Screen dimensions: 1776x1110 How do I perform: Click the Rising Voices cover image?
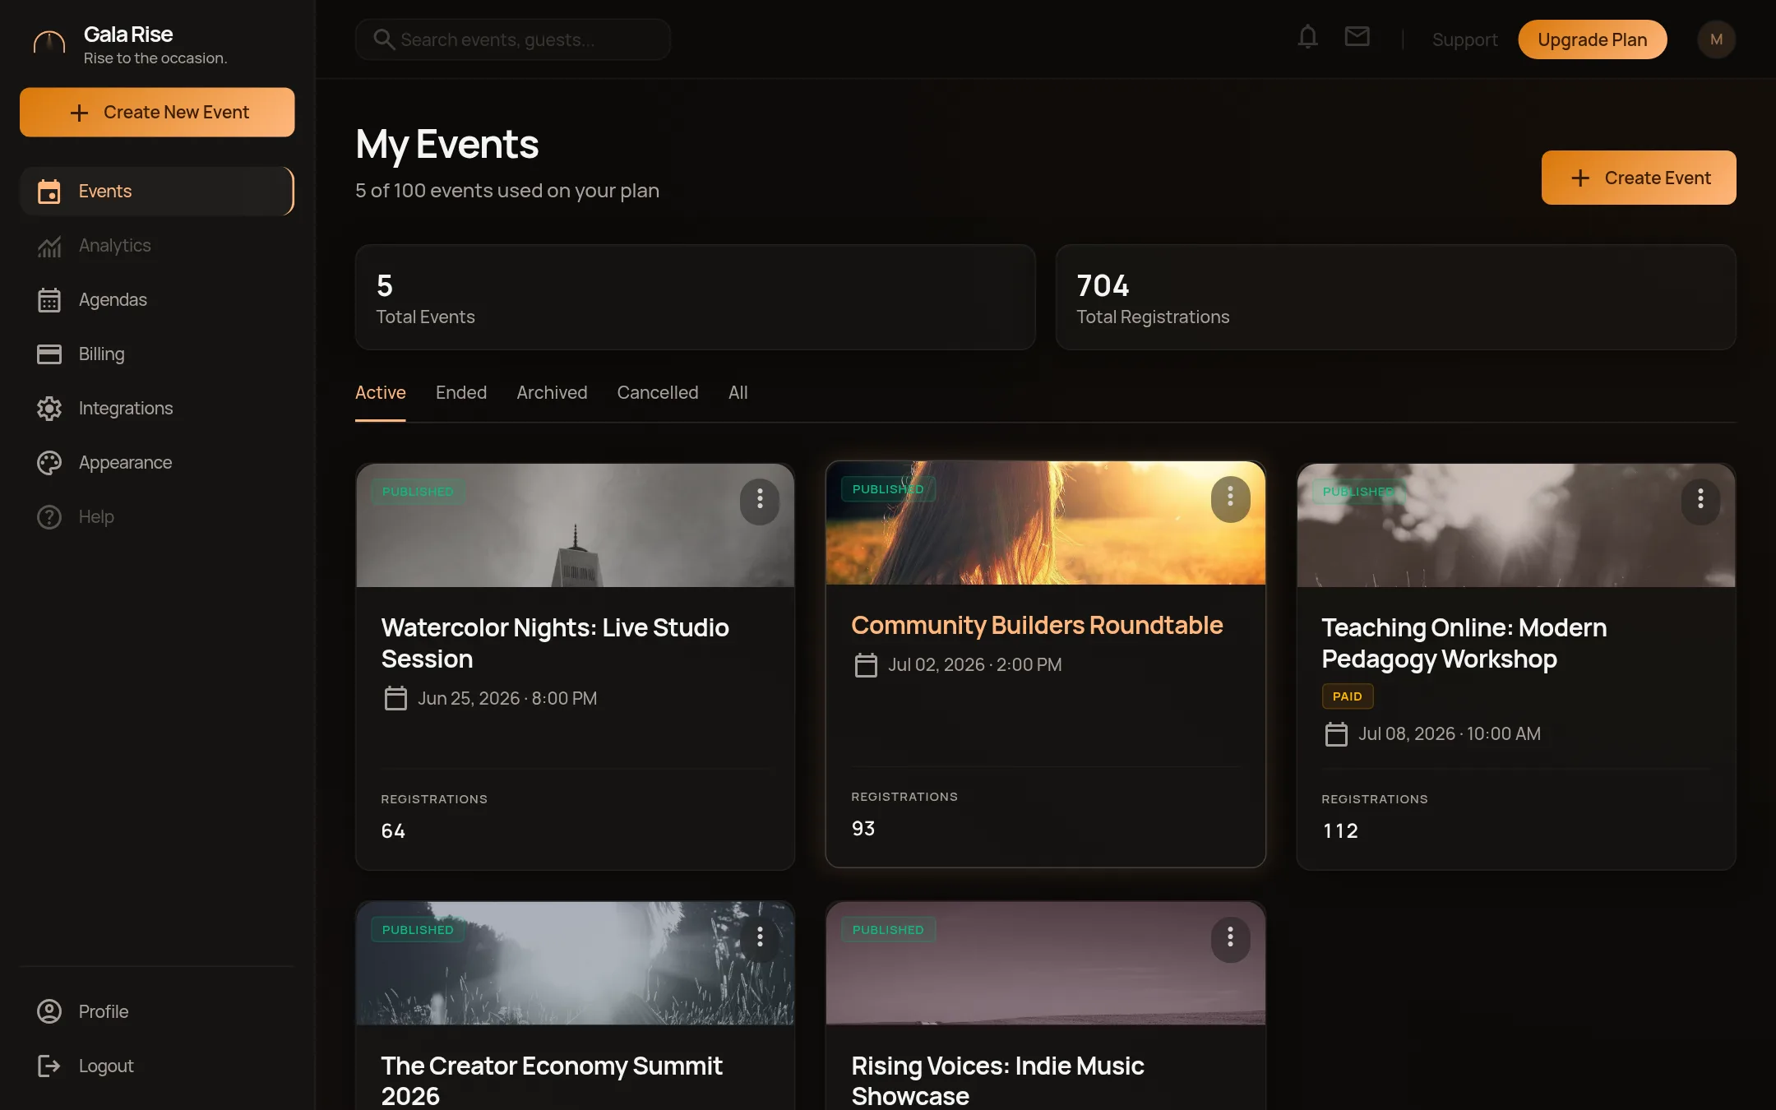[1045, 964]
